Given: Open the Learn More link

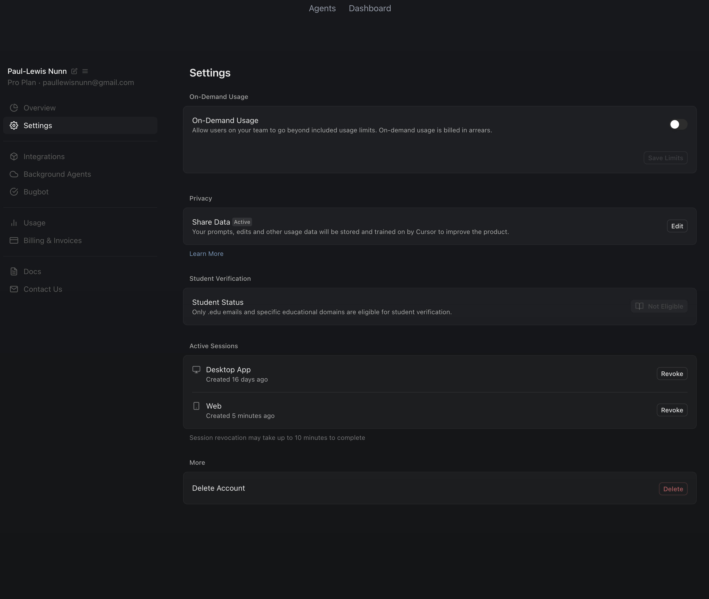Looking at the screenshot, I should (x=206, y=254).
